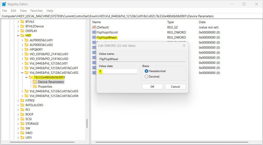Click the registry path address bar
The width and height of the screenshot is (263, 145).
(x=131, y=16)
